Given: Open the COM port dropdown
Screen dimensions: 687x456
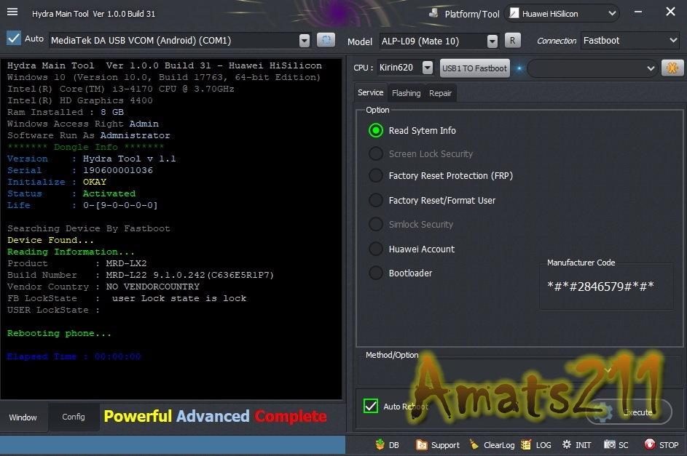Looking at the screenshot, I should point(304,41).
